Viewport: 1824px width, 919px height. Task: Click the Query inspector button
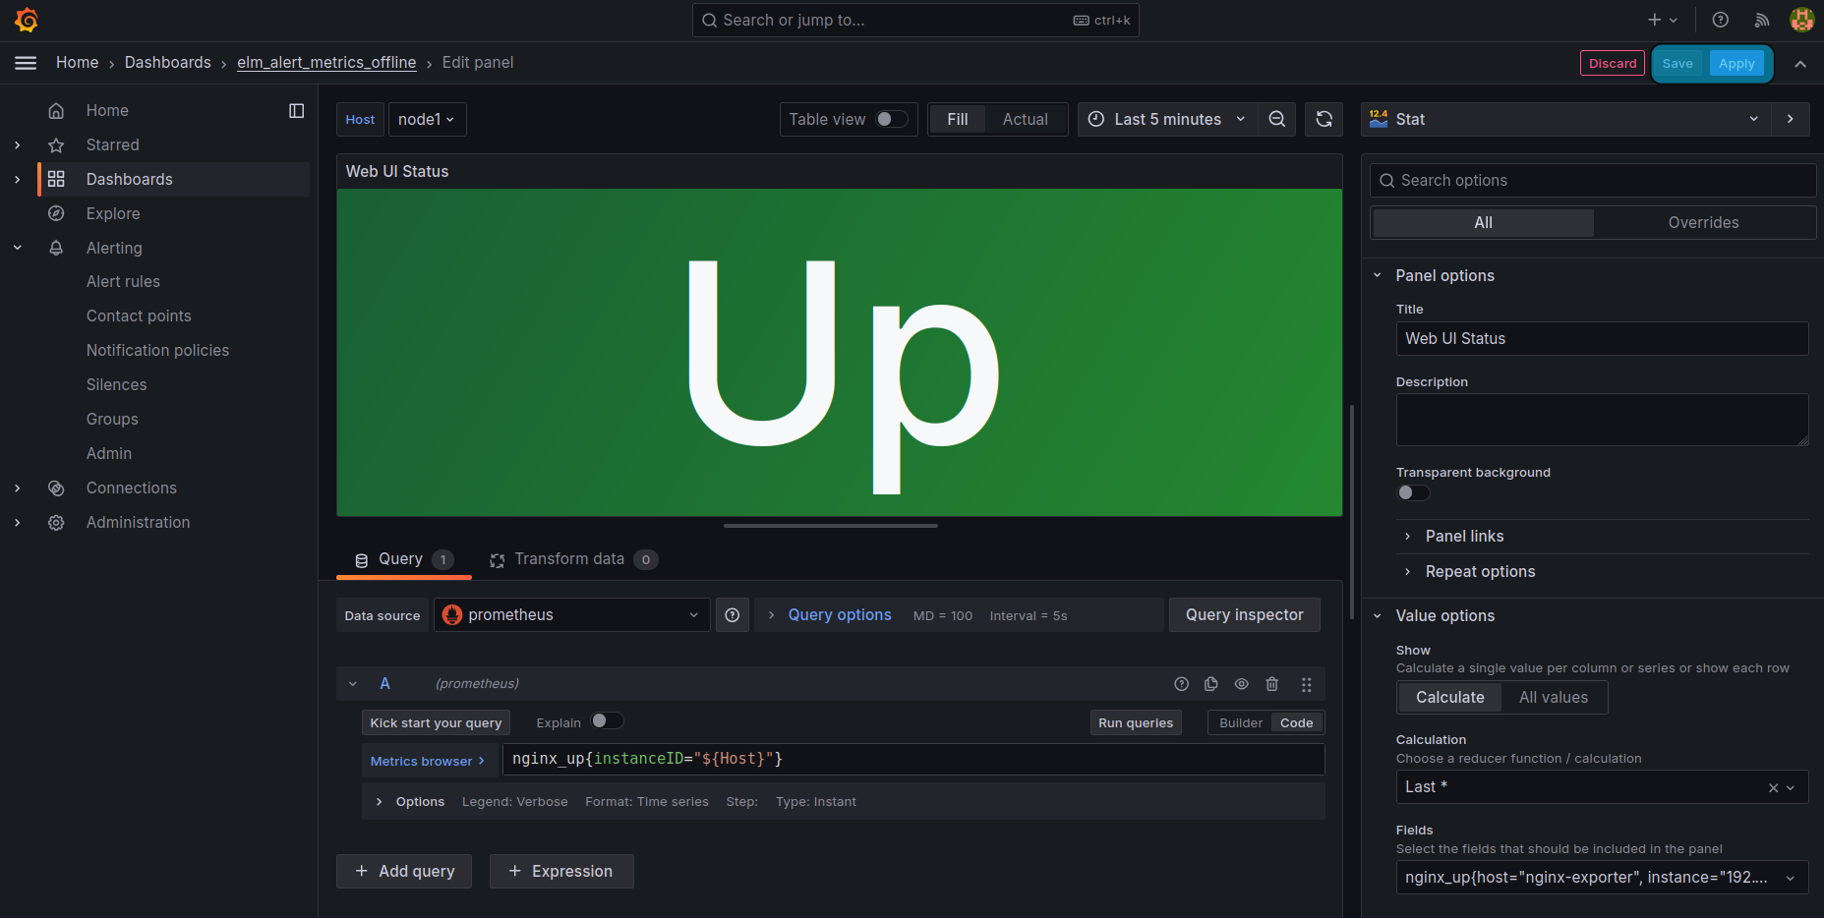click(x=1244, y=615)
